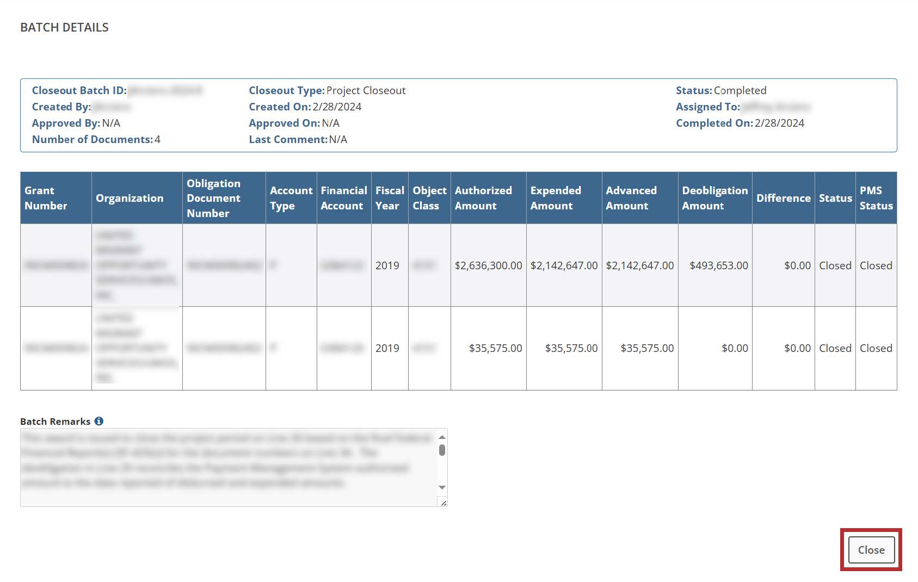Click the Deobligation Amount column header
The image size is (918, 582).
click(714, 198)
